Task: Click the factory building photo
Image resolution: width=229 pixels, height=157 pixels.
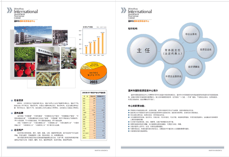Action: coord(33,36)
